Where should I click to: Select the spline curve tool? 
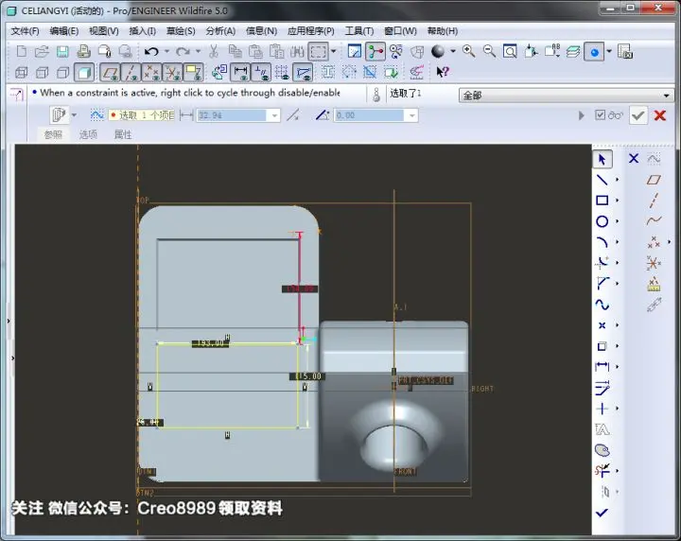(x=602, y=305)
